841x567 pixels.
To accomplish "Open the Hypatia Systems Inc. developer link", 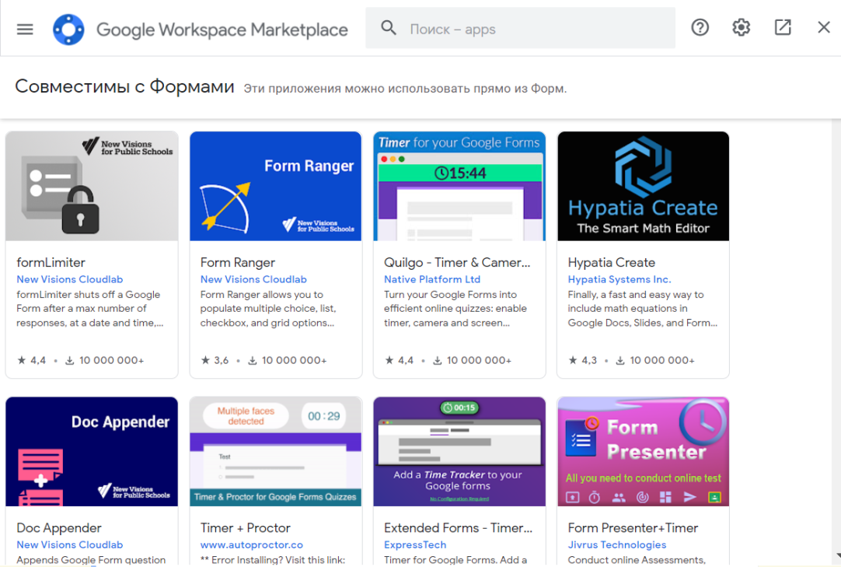I will coord(619,279).
